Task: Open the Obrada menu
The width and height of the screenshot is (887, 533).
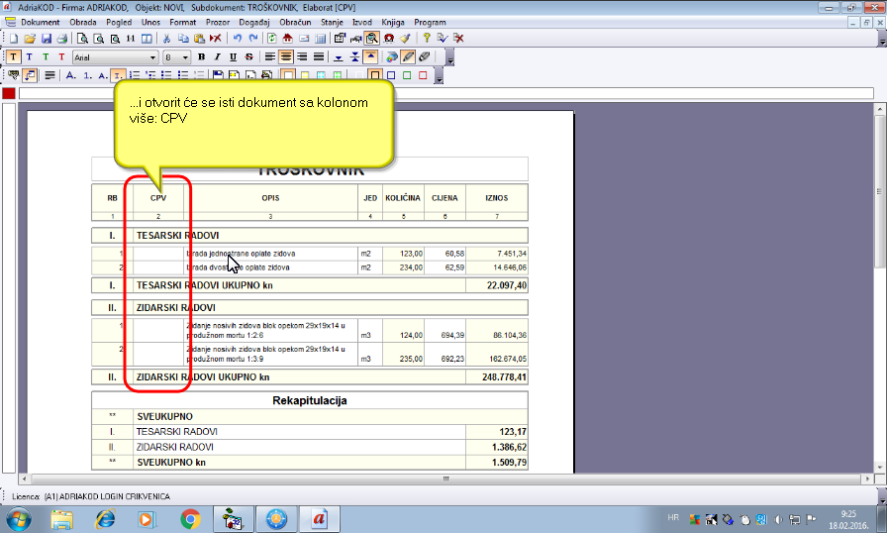Action: pos(83,23)
